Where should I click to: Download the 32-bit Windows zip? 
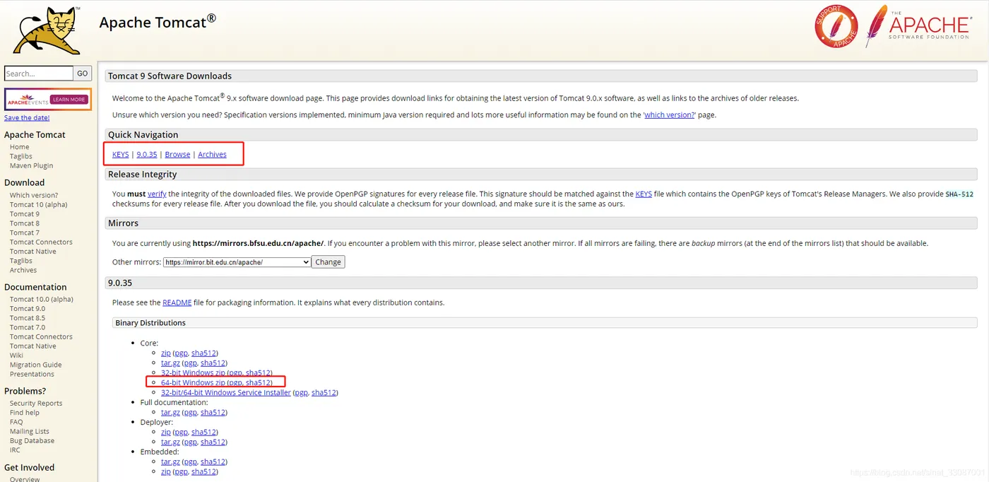click(x=193, y=372)
